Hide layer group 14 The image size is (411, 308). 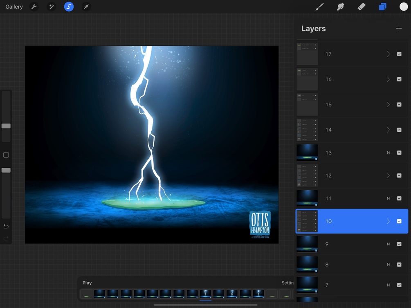pos(399,130)
